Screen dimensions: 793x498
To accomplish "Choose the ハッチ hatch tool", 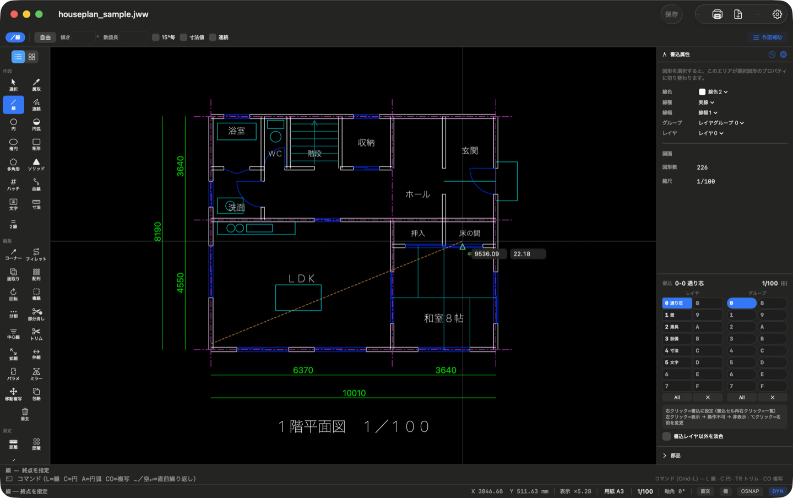I will point(13,185).
